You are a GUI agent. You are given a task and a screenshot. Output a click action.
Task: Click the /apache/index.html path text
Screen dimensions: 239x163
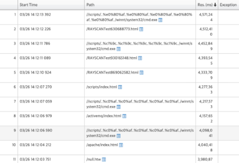click(102, 145)
